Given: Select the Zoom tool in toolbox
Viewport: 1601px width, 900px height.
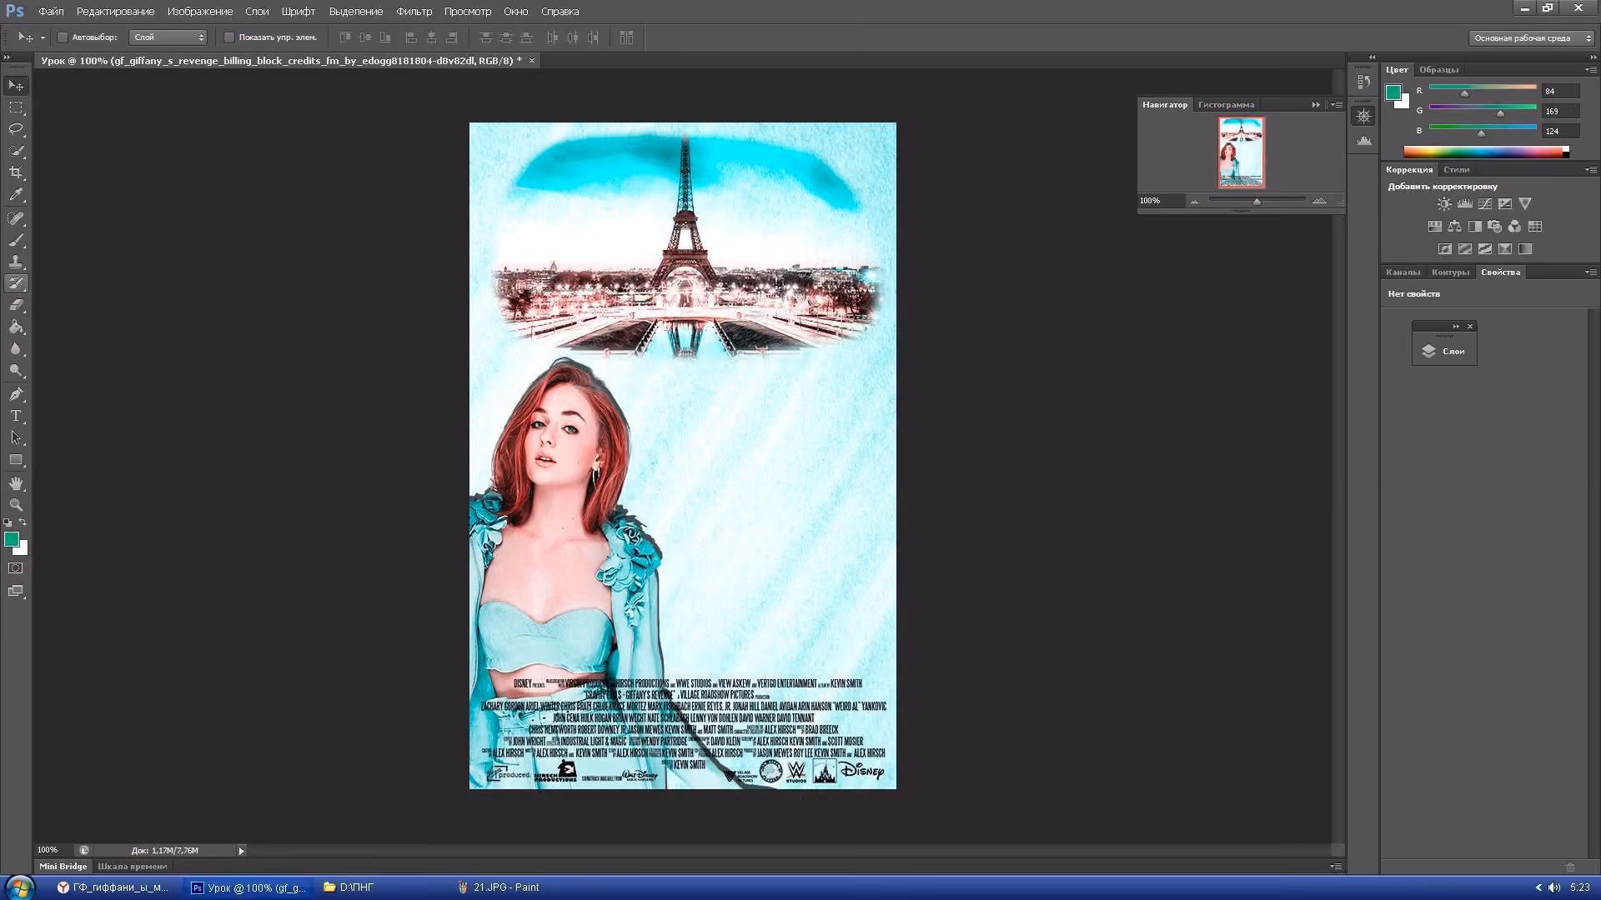Looking at the screenshot, I should pyautogui.click(x=16, y=505).
